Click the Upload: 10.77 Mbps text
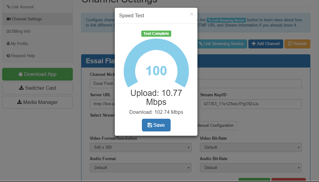The image size is (319, 182). coord(156,97)
